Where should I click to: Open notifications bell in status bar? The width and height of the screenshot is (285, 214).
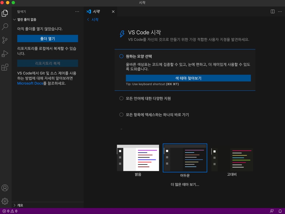tap(280, 211)
